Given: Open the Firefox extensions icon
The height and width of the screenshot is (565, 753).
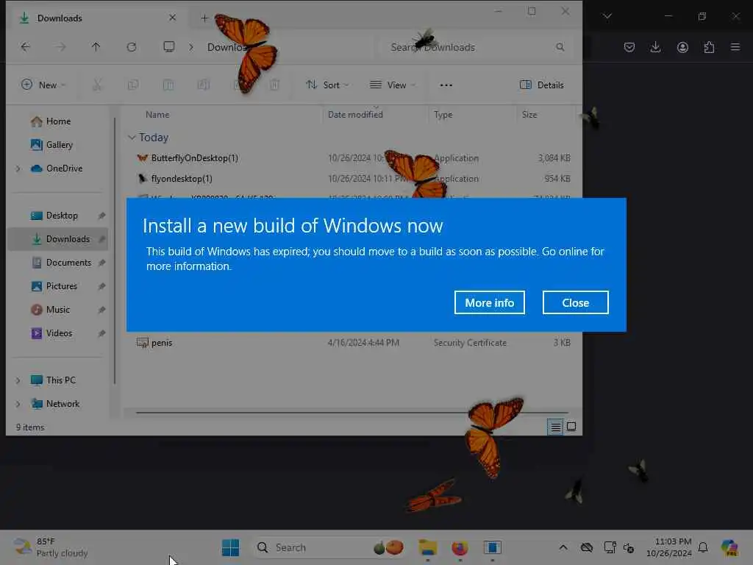Looking at the screenshot, I should click(709, 47).
